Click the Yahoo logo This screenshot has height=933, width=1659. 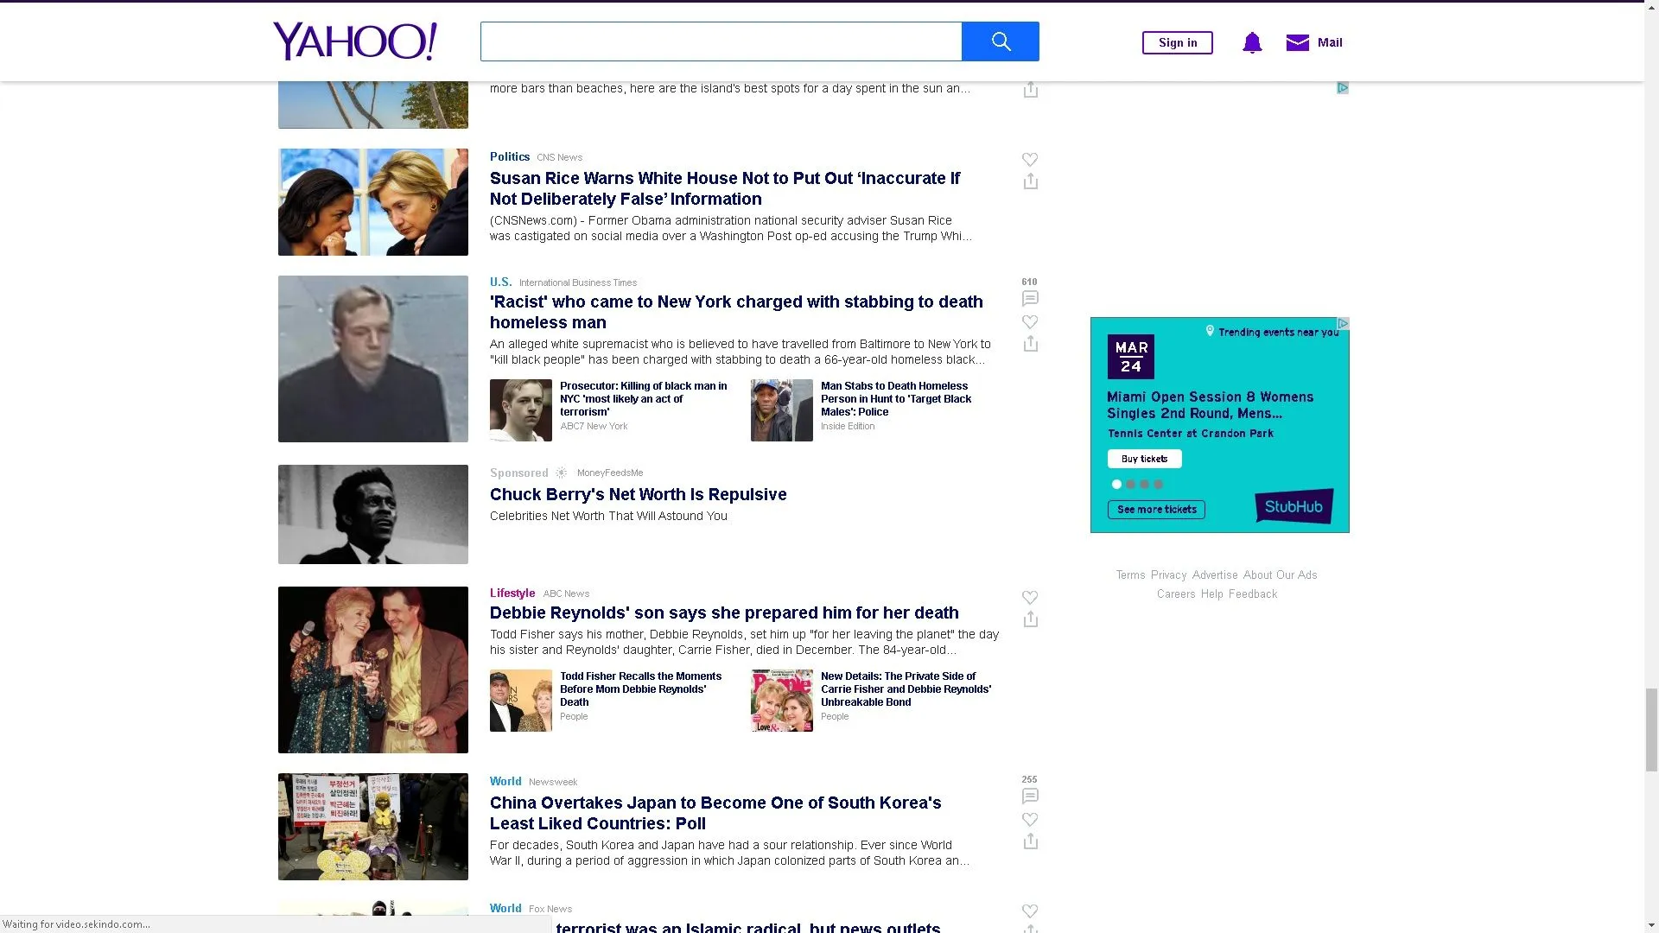point(354,41)
